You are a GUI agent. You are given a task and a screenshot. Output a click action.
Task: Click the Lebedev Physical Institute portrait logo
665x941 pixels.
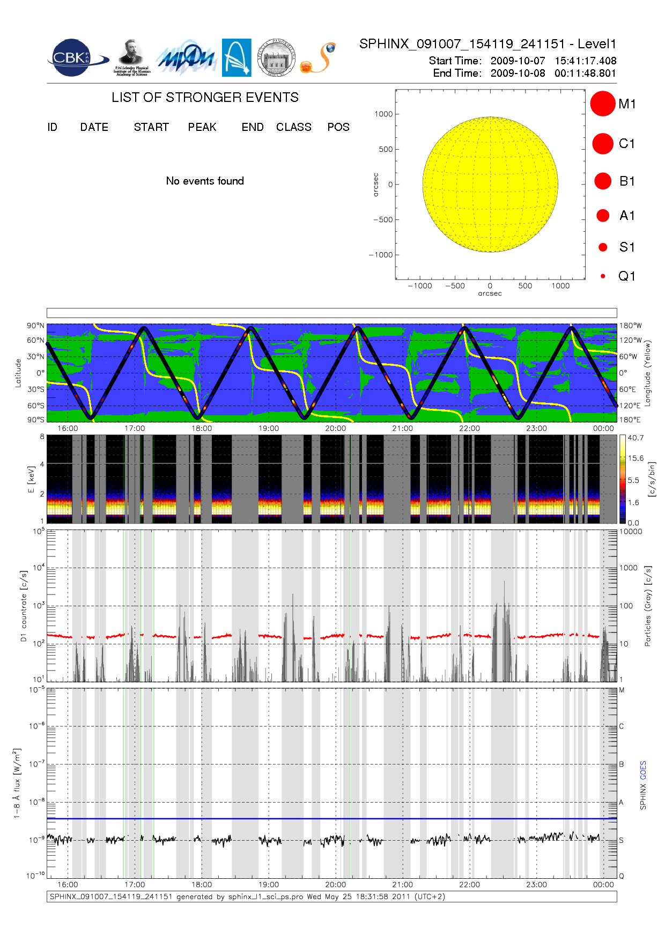(131, 57)
